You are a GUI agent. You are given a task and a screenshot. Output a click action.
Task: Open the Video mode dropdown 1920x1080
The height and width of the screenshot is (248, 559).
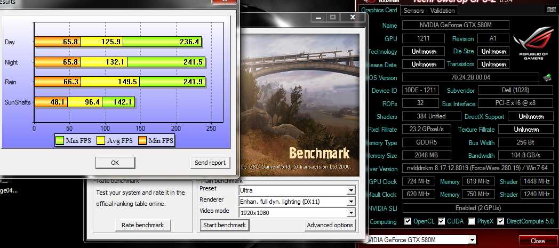297,213
